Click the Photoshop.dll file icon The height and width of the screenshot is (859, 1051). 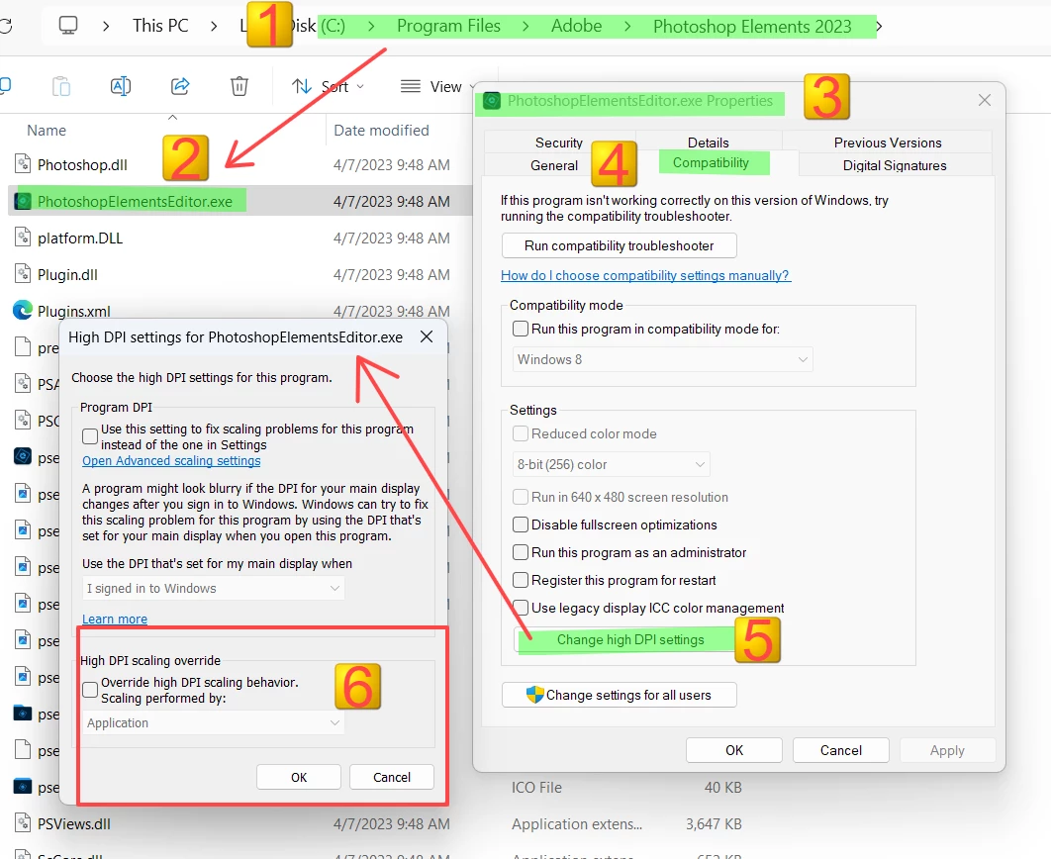pyautogui.click(x=23, y=164)
